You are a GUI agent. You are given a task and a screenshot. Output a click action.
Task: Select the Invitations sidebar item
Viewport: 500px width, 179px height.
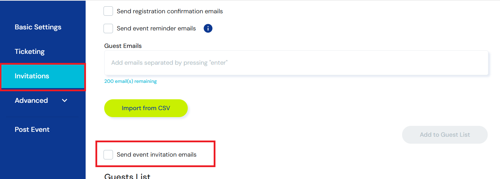pyautogui.click(x=32, y=76)
